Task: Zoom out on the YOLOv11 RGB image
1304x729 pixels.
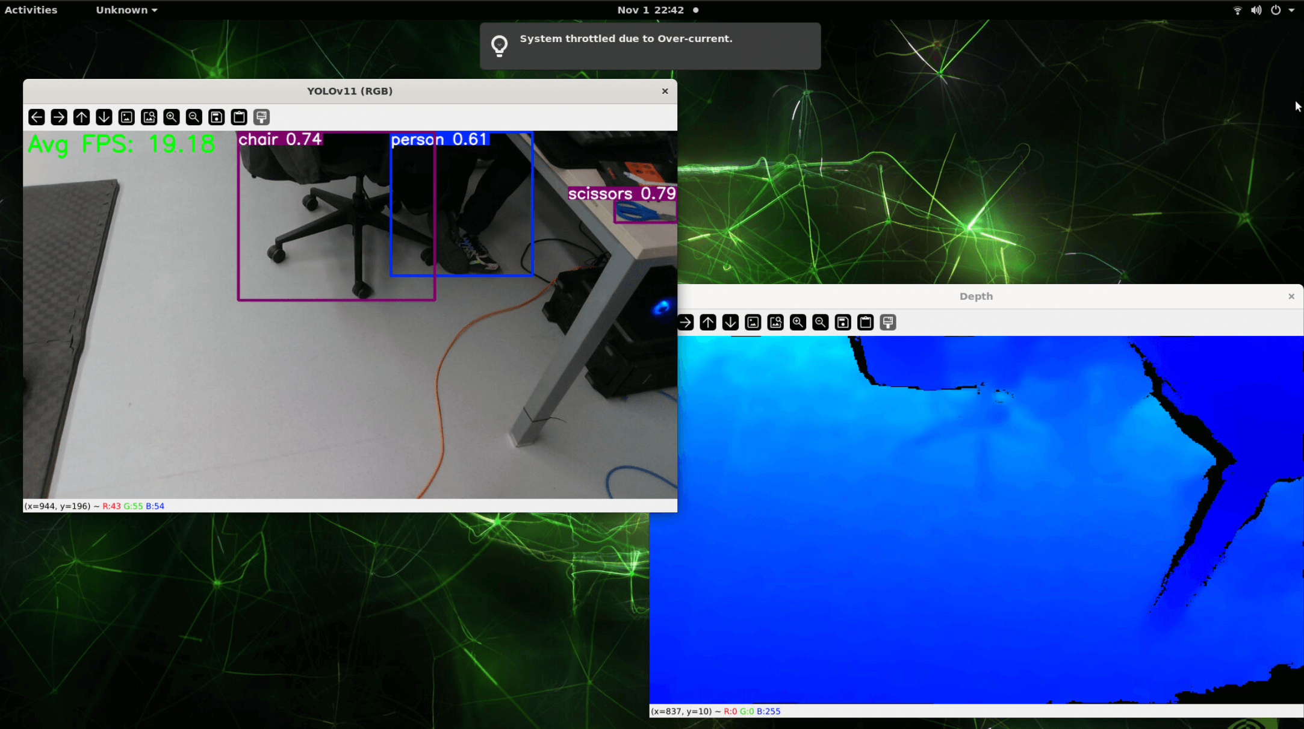Action: [194, 117]
